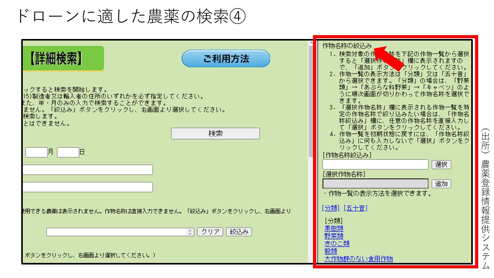
Task: Click the first long text field under the date
Action: click(x=88, y=170)
